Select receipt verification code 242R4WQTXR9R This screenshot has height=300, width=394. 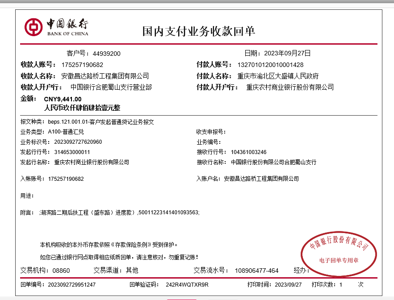point(187,284)
